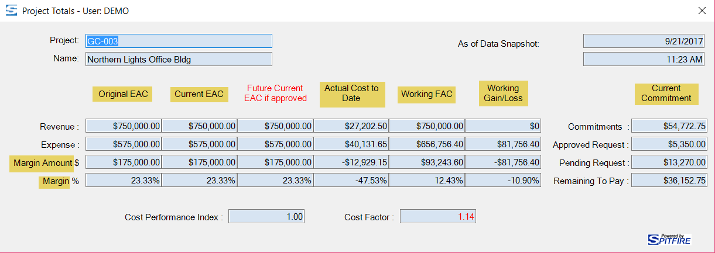Click the Pending Request value $13,270.00
This screenshot has width=715, height=253.
669,162
